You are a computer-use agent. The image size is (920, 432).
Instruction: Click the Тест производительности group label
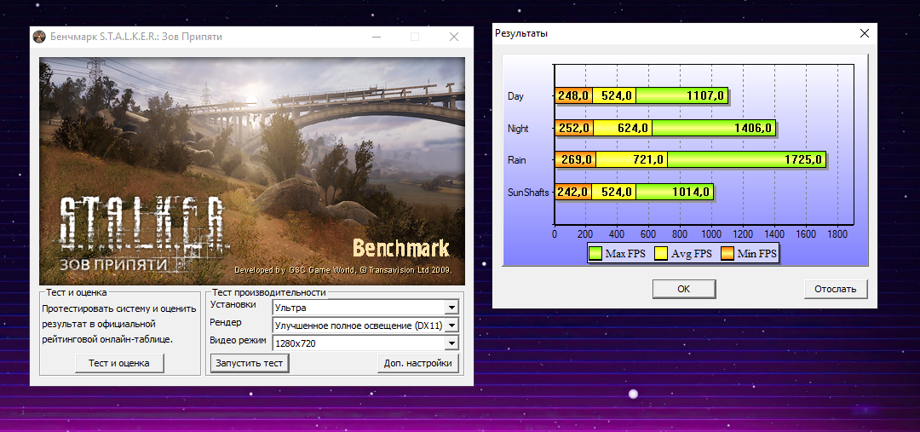point(268,292)
